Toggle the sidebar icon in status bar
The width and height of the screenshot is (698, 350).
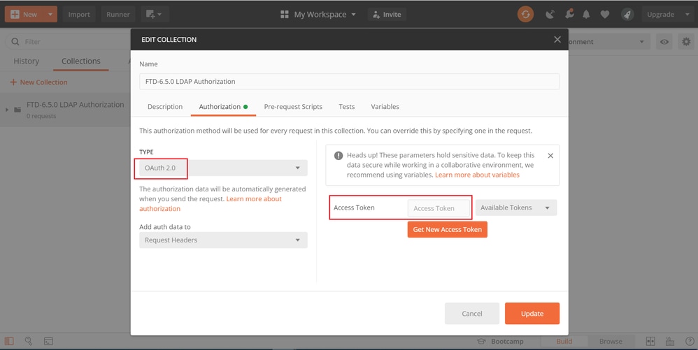(x=9, y=341)
